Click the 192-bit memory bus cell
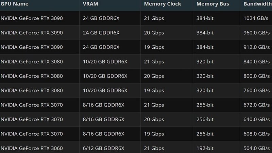272x153 pixels. pyautogui.click(x=205, y=148)
